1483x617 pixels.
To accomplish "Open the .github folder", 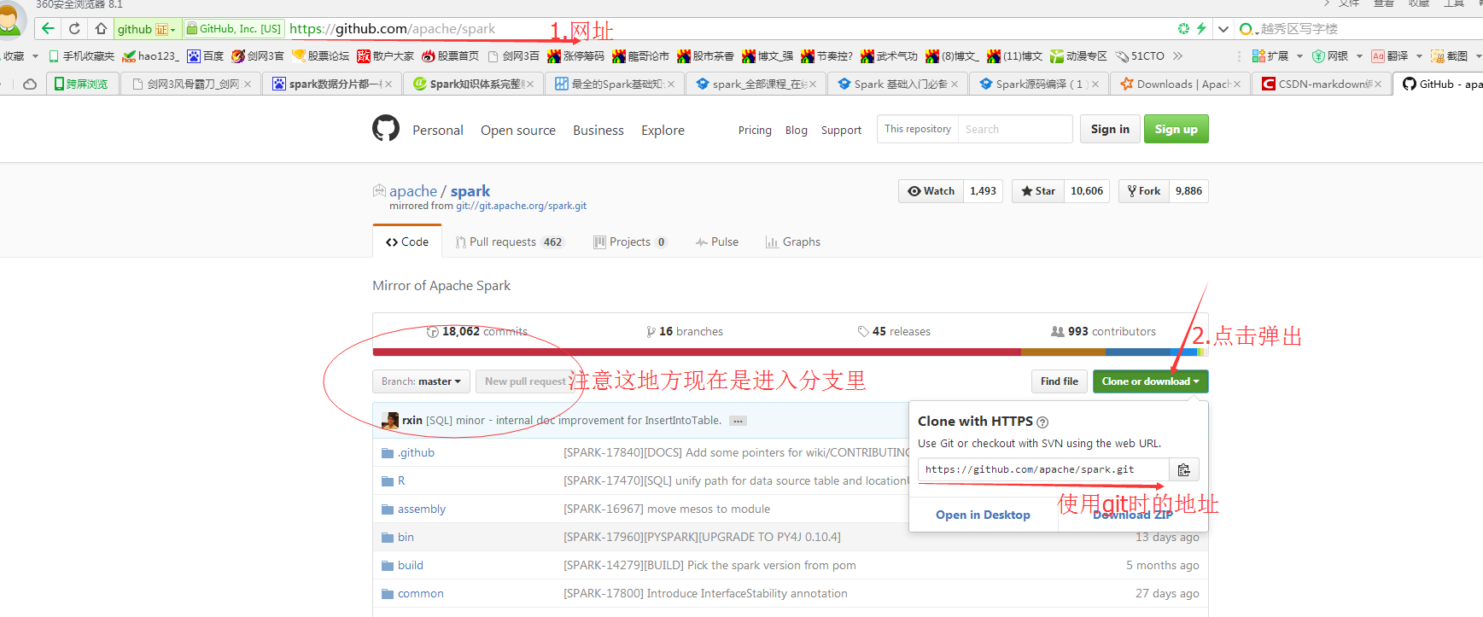I will (x=416, y=452).
